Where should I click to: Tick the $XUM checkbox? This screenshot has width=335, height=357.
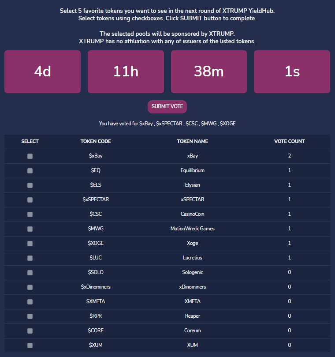point(30,346)
